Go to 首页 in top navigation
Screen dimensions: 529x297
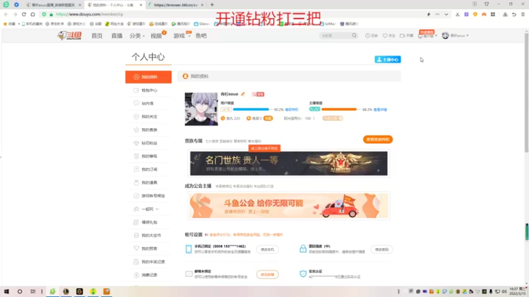[x=97, y=36]
